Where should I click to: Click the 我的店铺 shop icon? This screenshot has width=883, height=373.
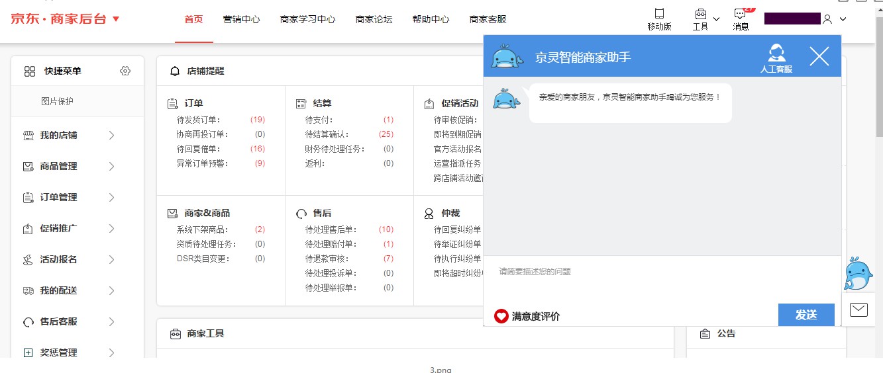28,135
